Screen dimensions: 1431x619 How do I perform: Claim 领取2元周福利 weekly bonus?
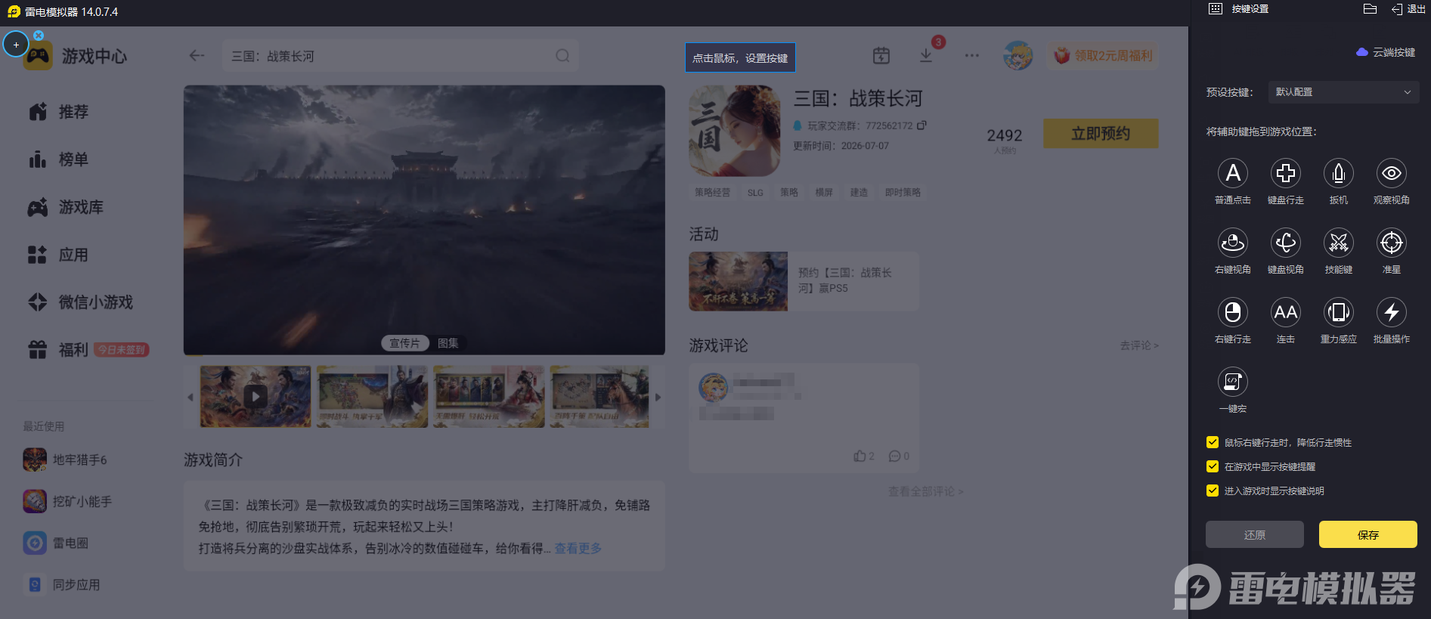(1103, 55)
